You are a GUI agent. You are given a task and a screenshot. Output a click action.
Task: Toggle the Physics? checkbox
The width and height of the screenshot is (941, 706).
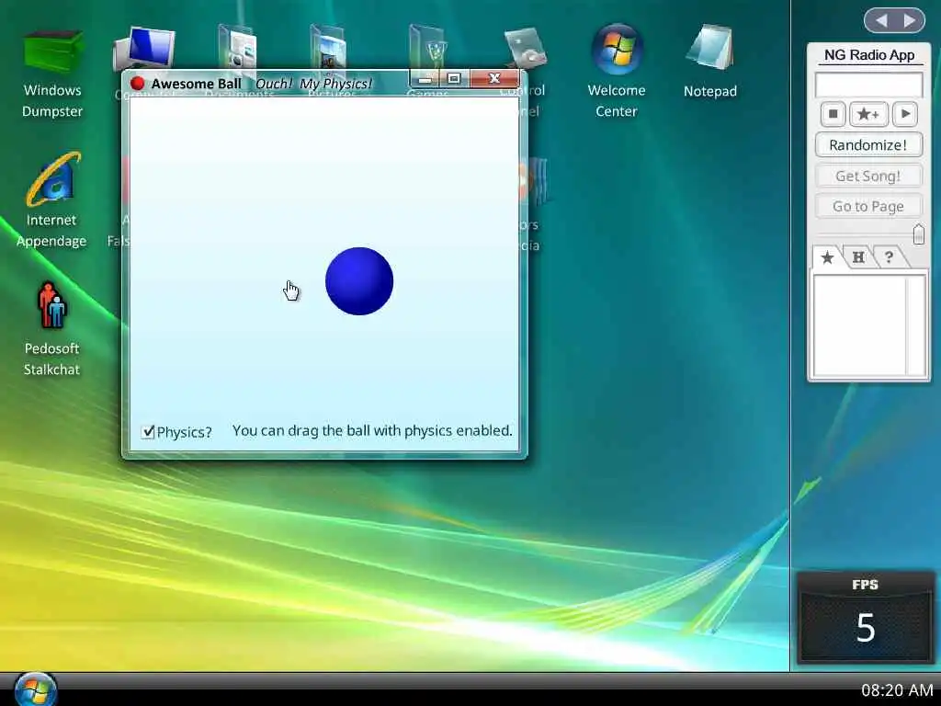(x=148, y=432)
